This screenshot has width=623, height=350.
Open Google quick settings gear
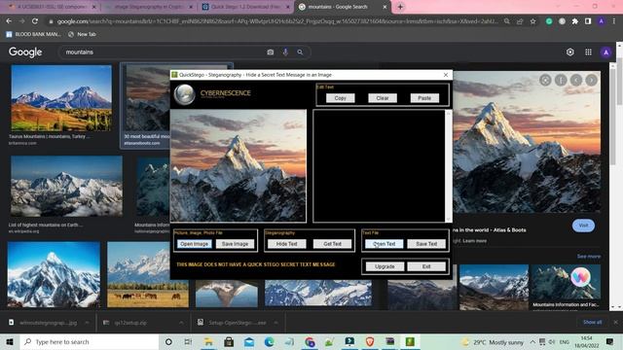click(x=570, y=52)
